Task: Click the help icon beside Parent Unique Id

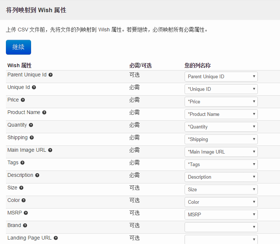Action: pos(51,75)
